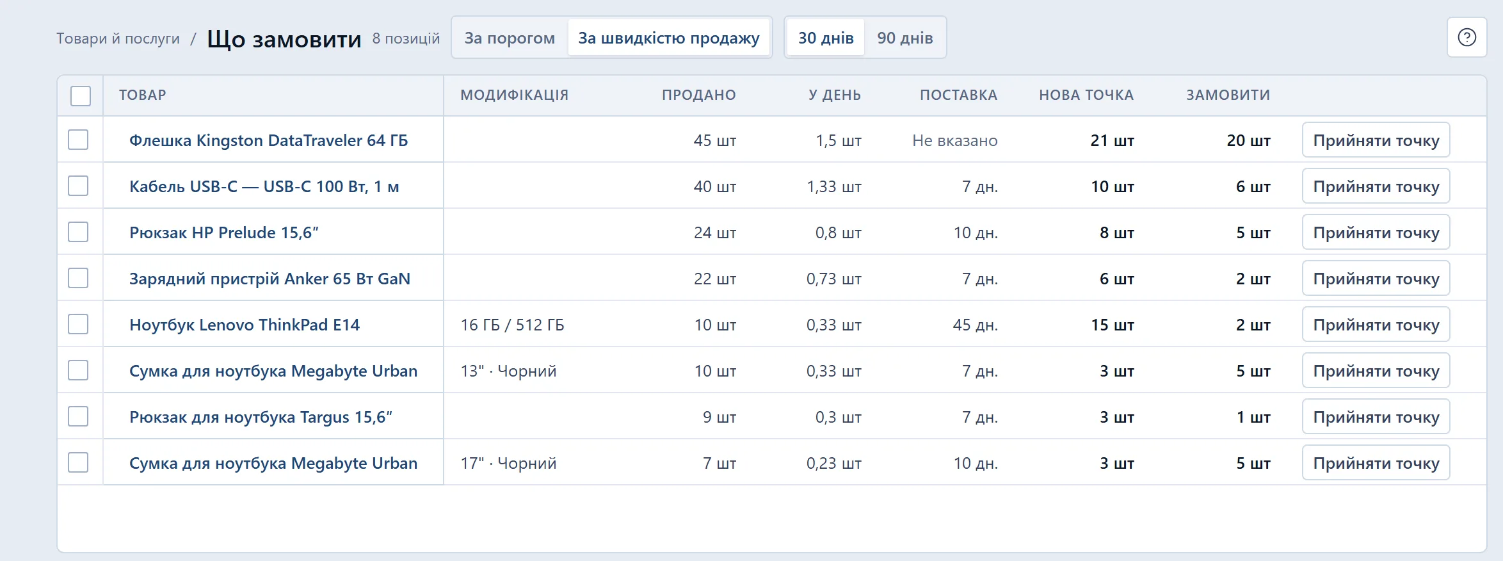Viewport: 1503px width, 561px height.
Task: Check the Ноутбук Lenovo ThinkPad E14 checkbox
Action: (78, 324)
